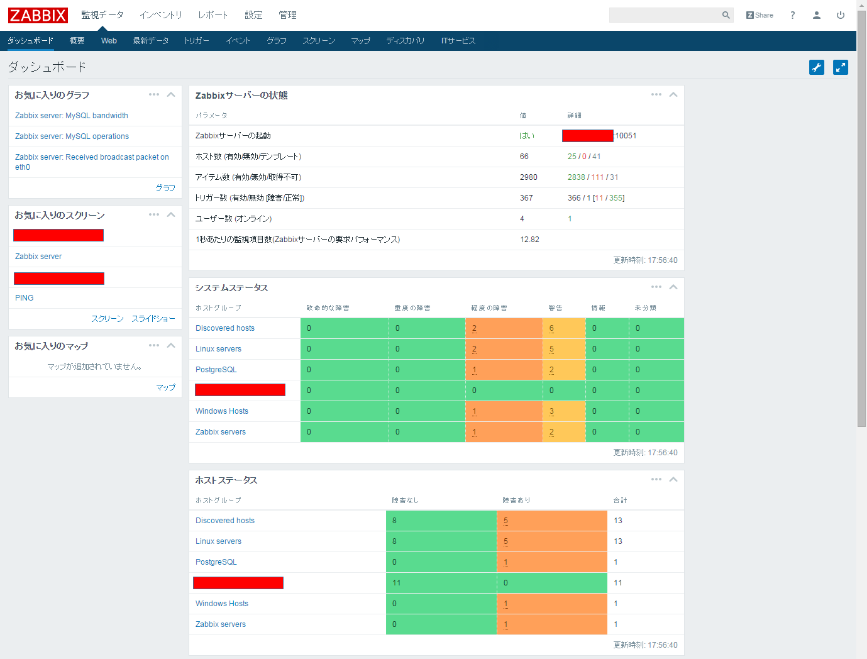
Task: Click the スクリーン link under favorite screens
Action: [108, 319]
